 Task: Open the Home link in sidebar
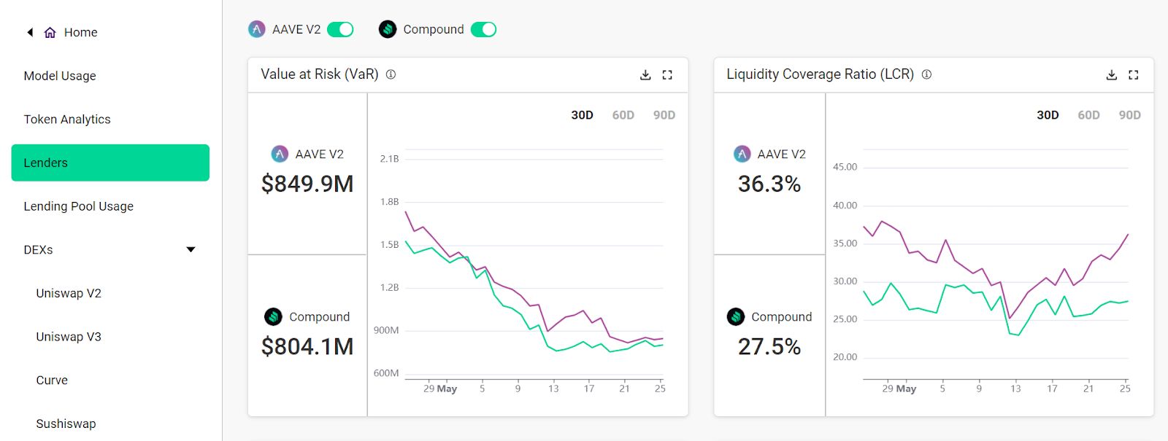click(80, 32)
